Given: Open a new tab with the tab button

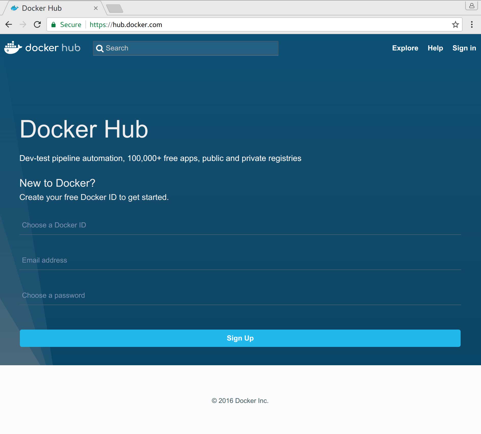Looking at the screenshot, I should 115,8.
